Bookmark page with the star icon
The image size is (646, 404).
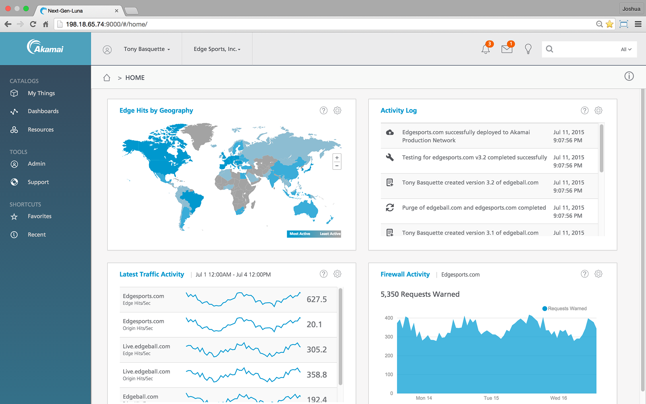click(609, 24)
